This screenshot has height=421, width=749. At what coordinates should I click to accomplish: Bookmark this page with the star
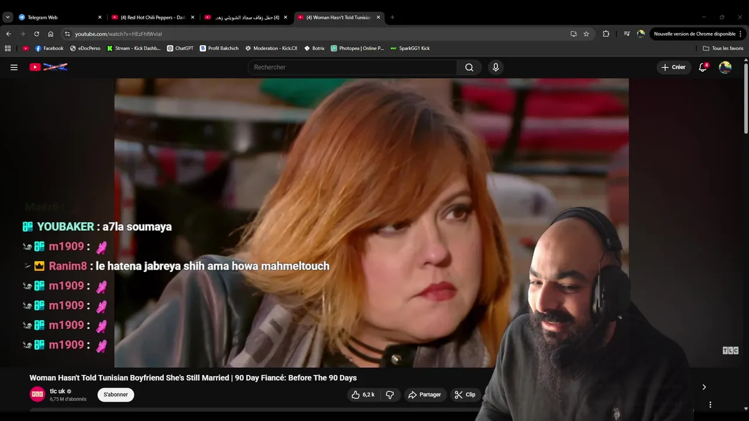[586, 34]
